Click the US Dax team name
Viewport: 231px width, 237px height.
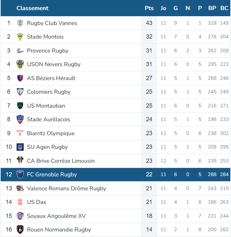(36, 202)
